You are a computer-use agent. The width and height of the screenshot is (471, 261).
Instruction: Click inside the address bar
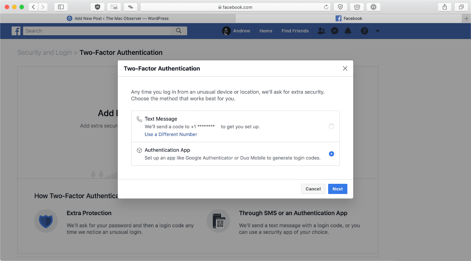pyautogui.click(x=235, y=7)
